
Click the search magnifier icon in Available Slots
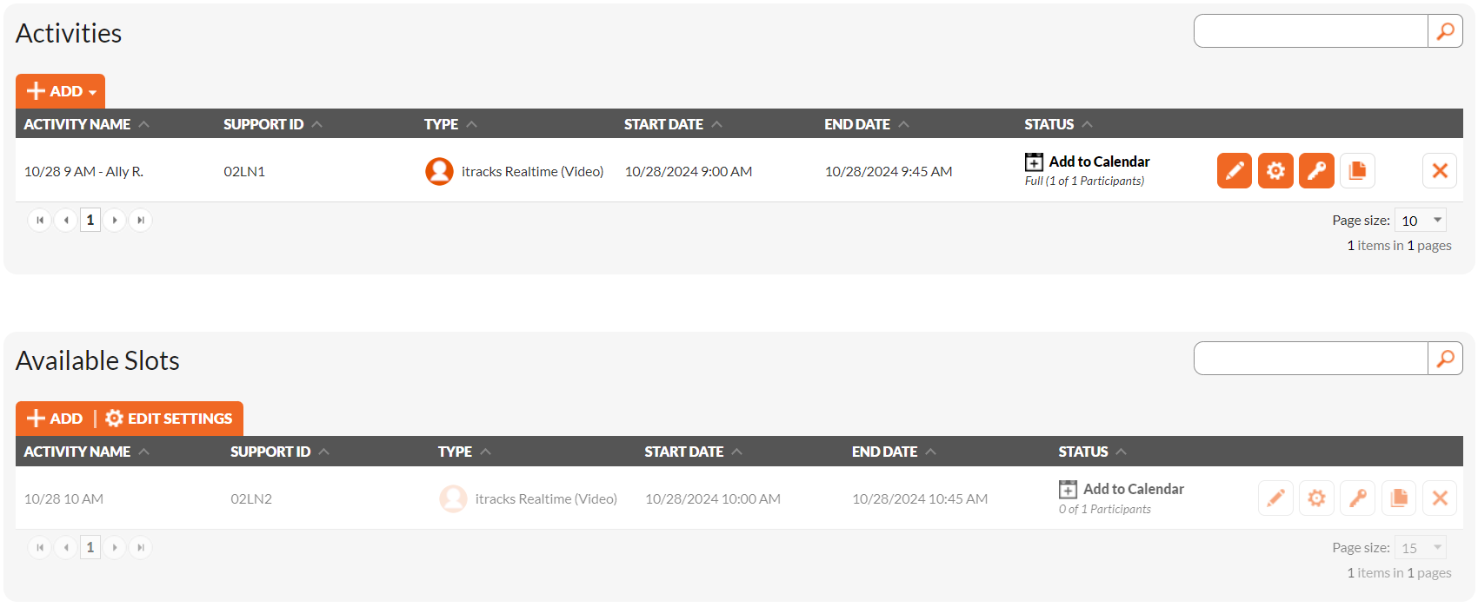tap(1445, 359)
